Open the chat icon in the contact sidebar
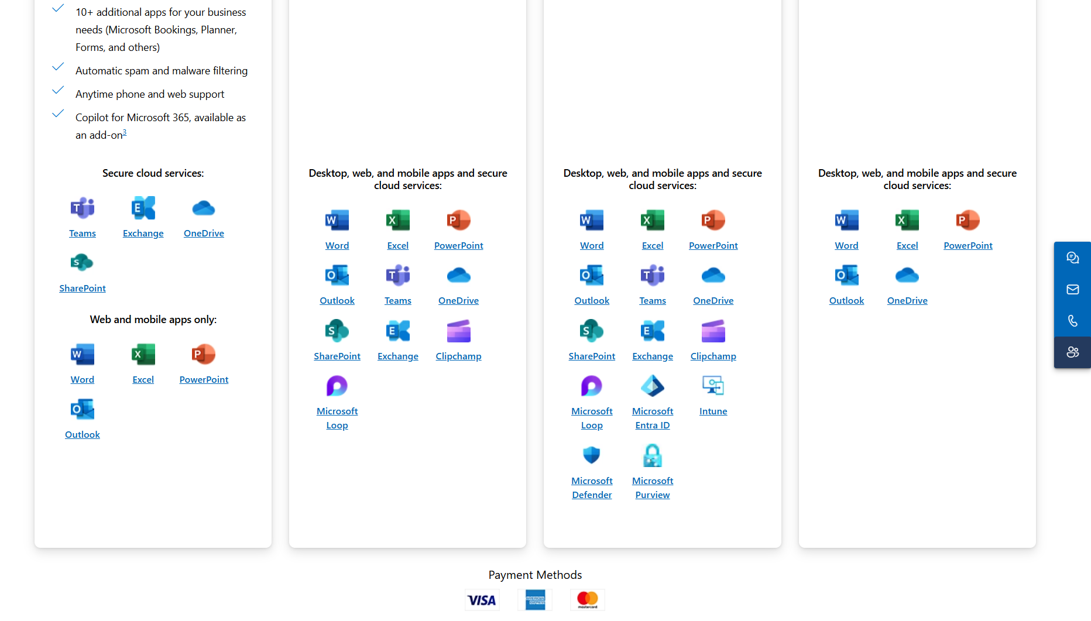This screenshot has width=1091, height=621. pos(1072,258)
